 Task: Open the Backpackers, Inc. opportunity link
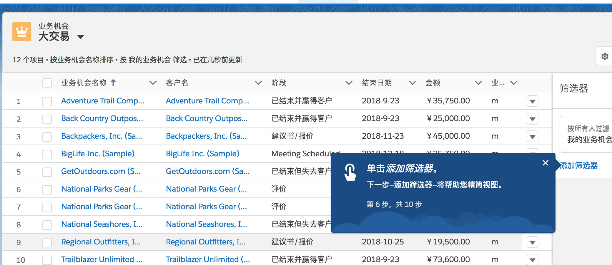102,136
